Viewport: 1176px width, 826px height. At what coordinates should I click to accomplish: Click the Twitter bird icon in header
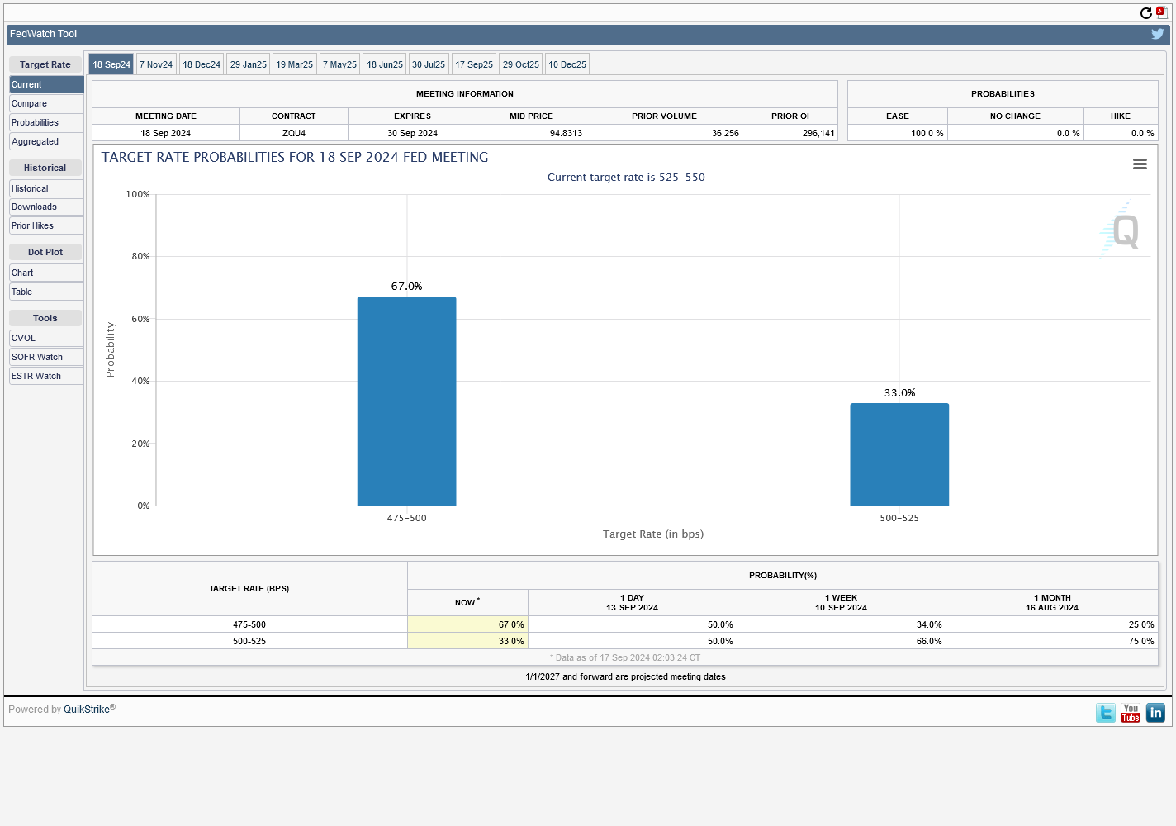click(1157, 34)
